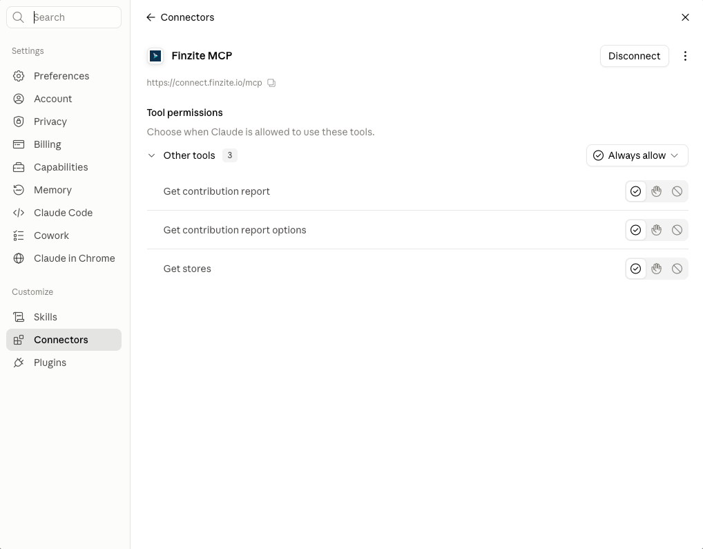This screenshot has height=549, width=703.
Task: Click the Plugins plug icon
Action: pyautogui.click(x=19, y=363)
